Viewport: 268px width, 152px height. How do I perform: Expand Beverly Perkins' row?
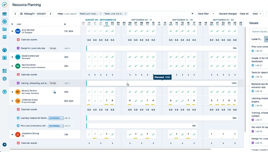click(12, 92)
